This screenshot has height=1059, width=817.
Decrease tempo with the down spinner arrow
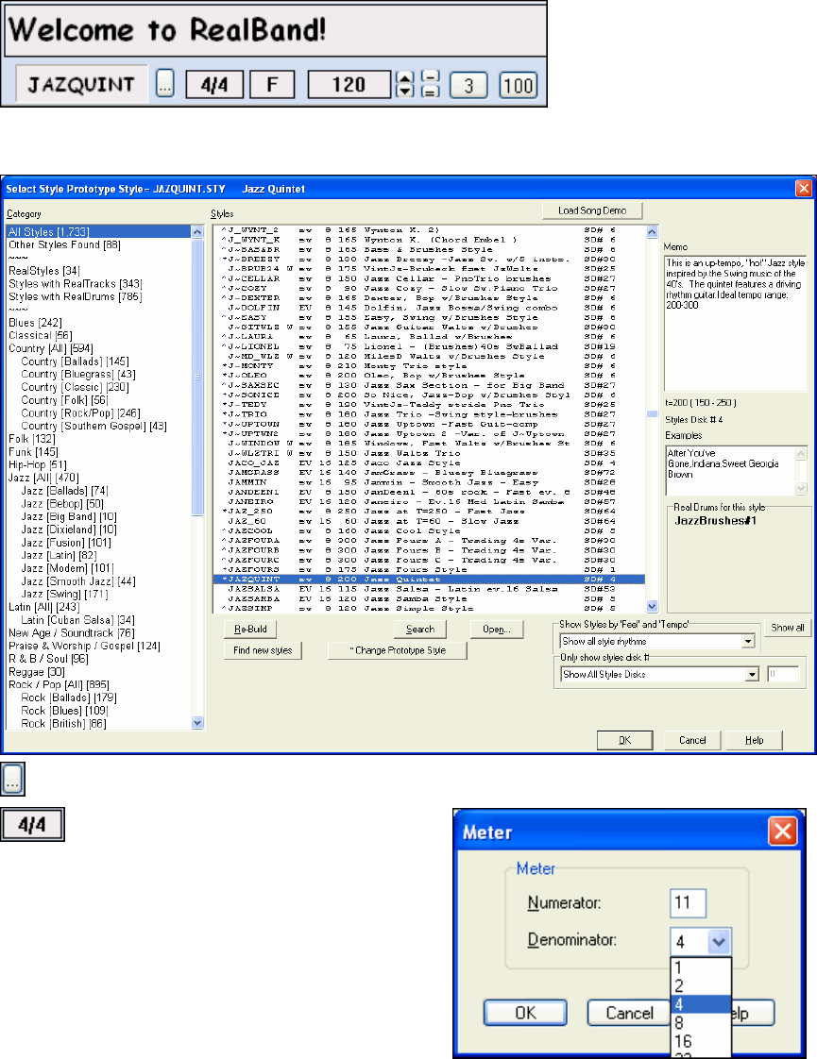[x=404, y=92]
